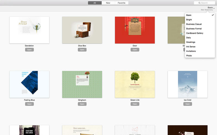The height and width of the screenshot is (135, 217).
Task: Pick Cardboard Gallery from the menu
Action: pyautogui.click(x=200, y=33)
